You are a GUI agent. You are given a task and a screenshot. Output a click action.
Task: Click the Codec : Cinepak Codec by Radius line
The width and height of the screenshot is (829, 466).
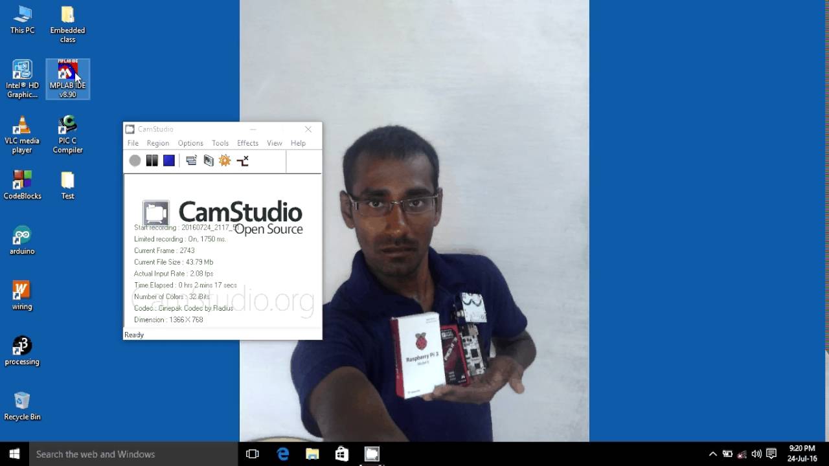pos(183,308)
